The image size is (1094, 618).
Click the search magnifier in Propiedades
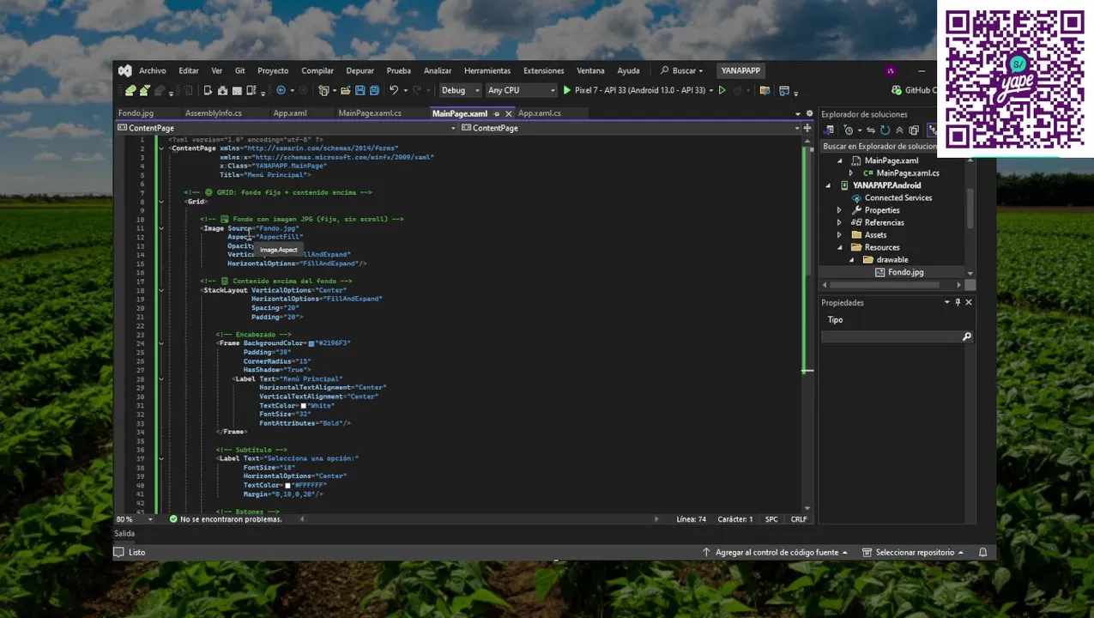click(967, 336)
